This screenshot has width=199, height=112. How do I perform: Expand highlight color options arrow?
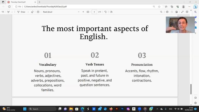tap(12, 12)
